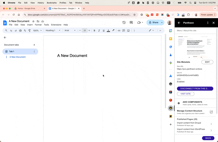Edit the Site Metadata
Screen dimensions: 218x142
tap(207, 62)
